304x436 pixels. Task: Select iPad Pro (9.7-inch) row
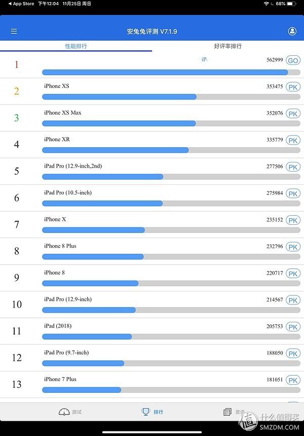click(x=152, y=357)
